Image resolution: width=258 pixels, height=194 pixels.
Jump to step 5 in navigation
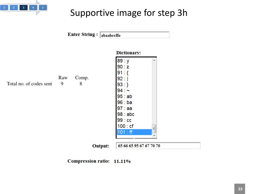[43, 8]
